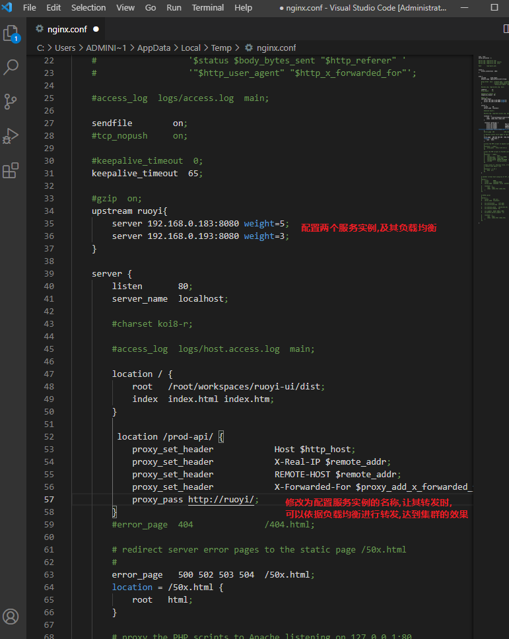Expand the nginx.conf breadcrumb file segment
This screenshot has width=509, height=639.
click(x=276, y=48)
